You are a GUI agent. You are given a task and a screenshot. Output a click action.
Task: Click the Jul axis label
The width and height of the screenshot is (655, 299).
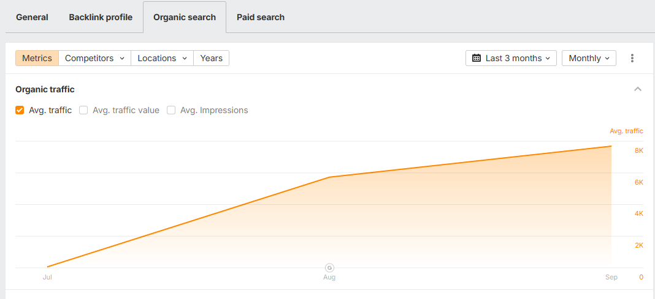pos(47,278)
